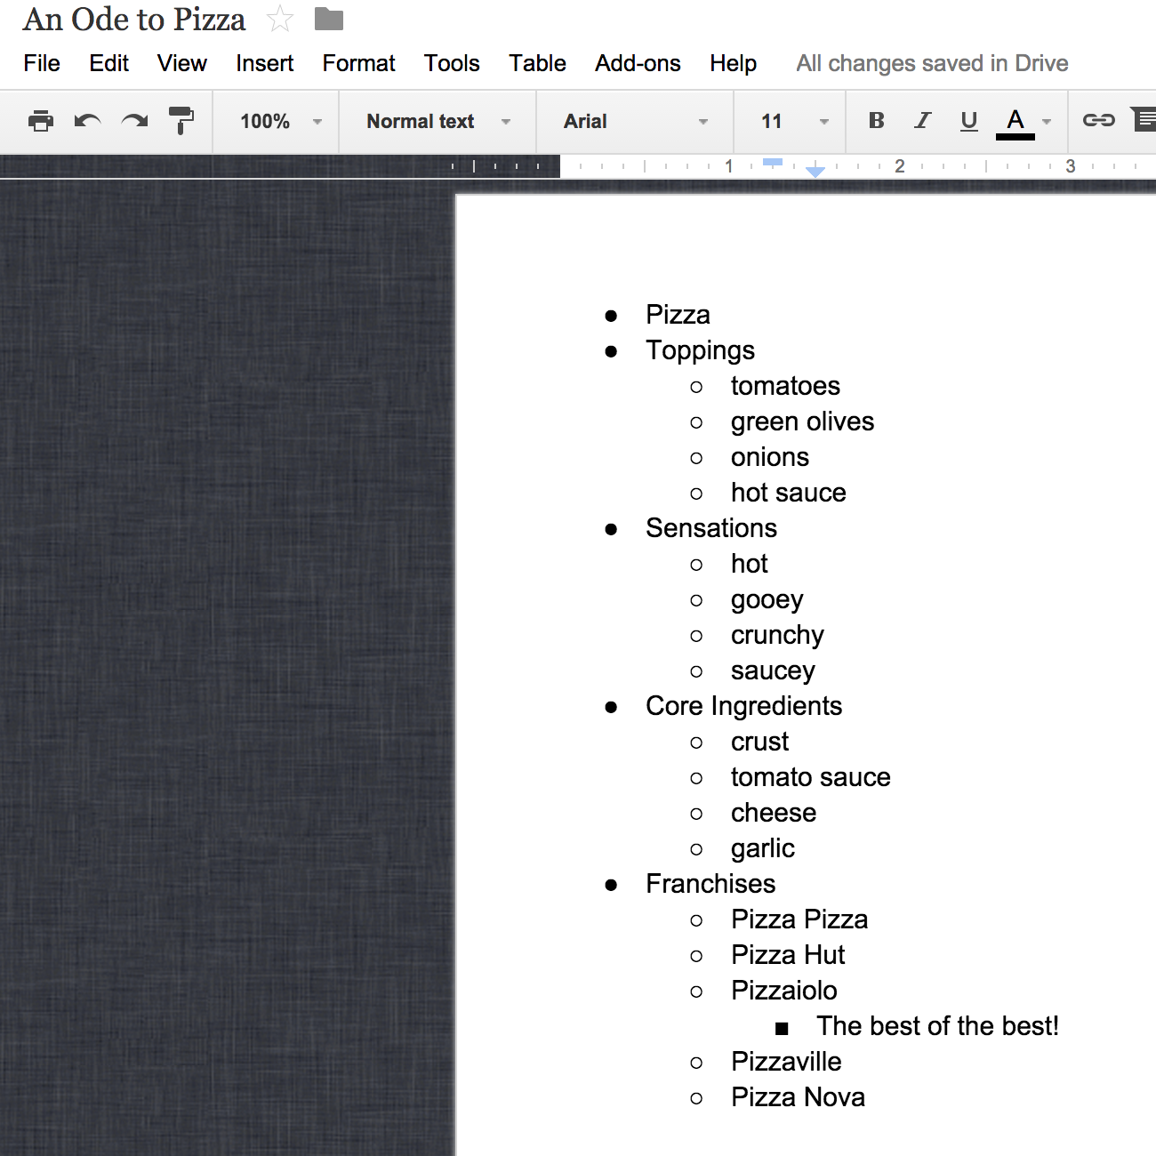
Task: Open the Insert menu
Action: tap(265, 63)
